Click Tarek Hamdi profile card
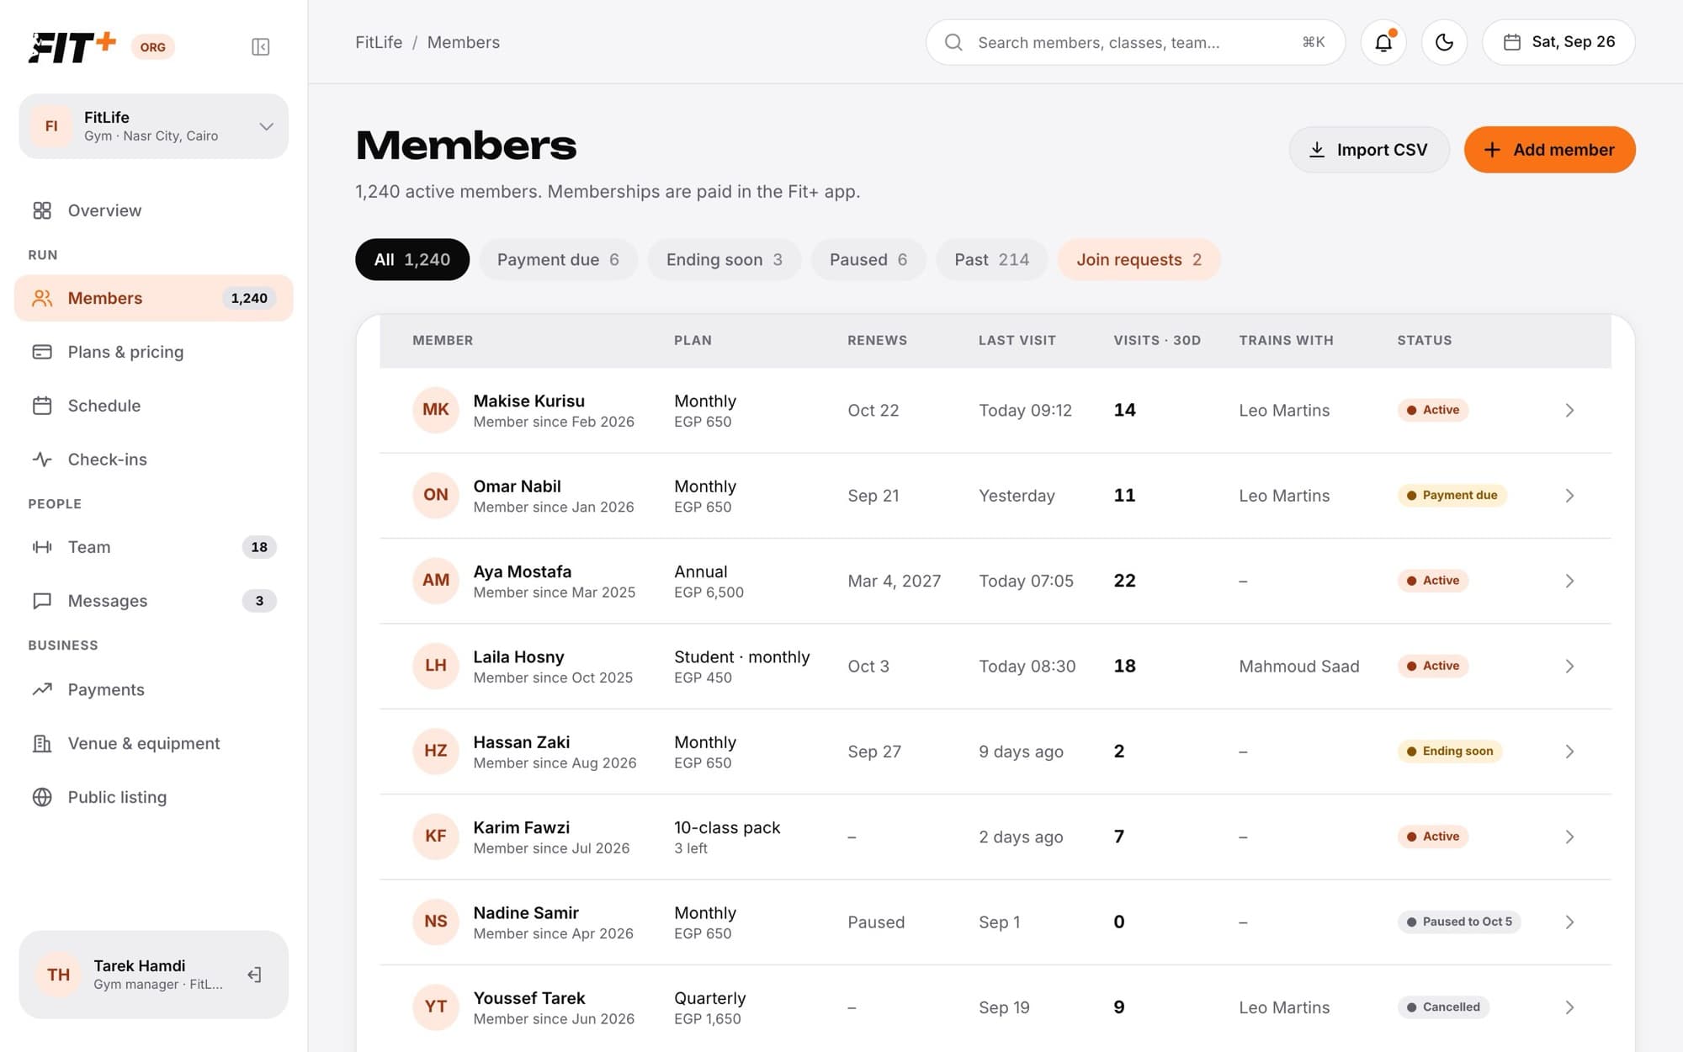Image resolution: width=1683 pixels, height=1052 pixels. pyautogui.click(x=153, y=975)
